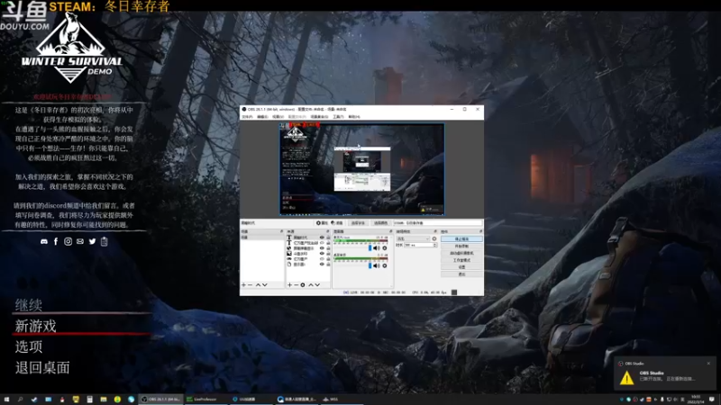Toggle the lock on the image source row
721x405 pixels.
328,254
